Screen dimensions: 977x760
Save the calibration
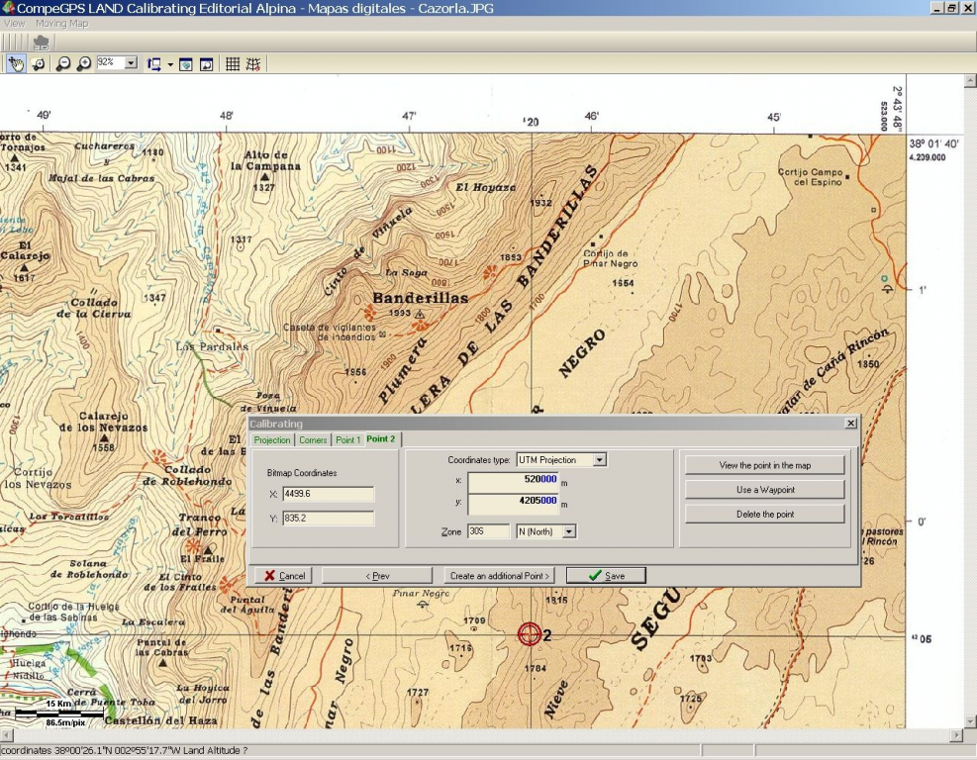tap(606, 576)
